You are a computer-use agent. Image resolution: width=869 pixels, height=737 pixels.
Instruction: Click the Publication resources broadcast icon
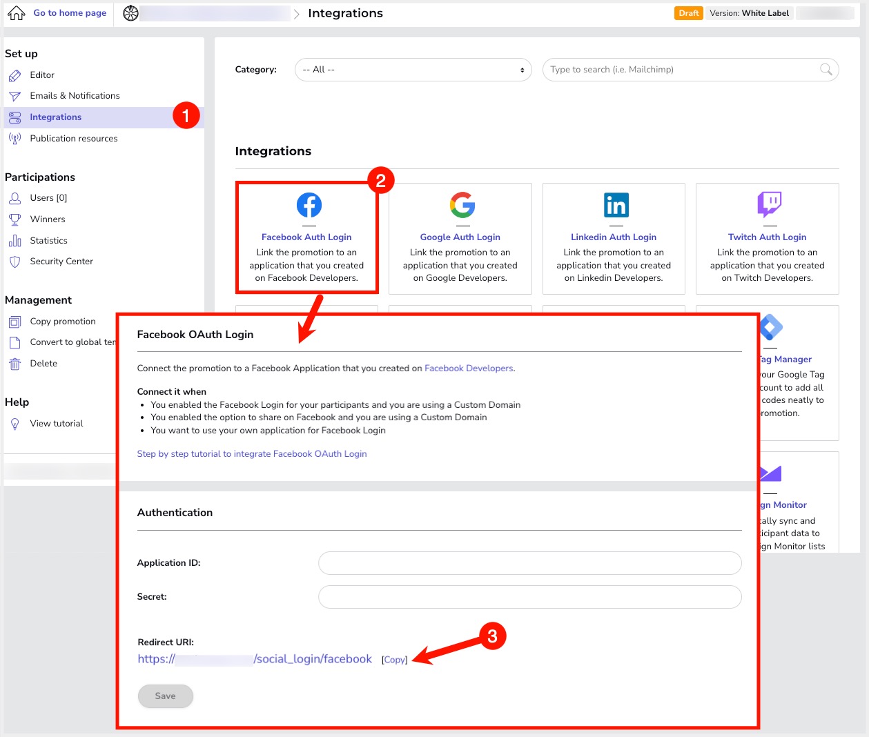[14, 139]
